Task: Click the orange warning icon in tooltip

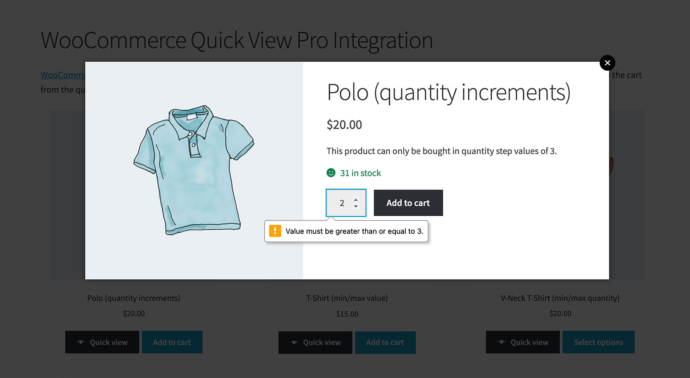Action: pos(275,231)
